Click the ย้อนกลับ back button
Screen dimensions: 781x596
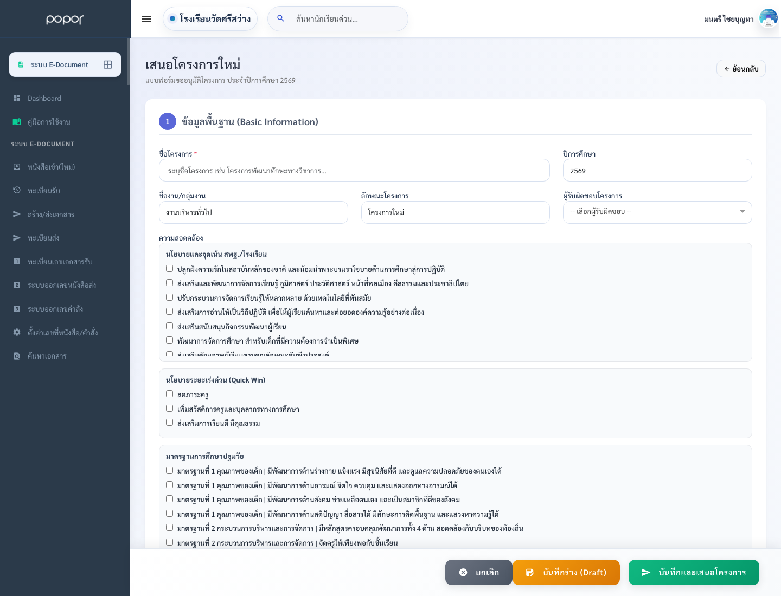pos(741,69)
